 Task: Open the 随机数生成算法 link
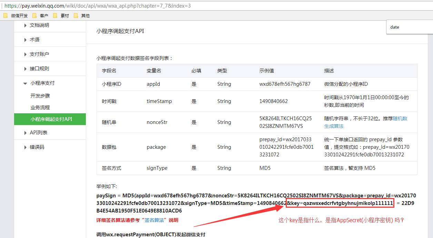click(x=365, y=122)
